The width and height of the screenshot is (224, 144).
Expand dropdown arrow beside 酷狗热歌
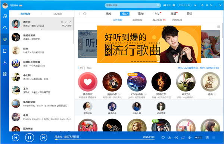point(119,94)
